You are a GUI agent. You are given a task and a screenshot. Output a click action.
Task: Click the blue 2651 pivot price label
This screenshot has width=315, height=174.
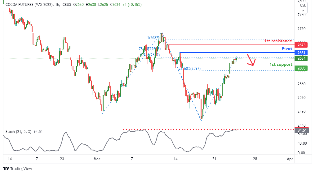point(301,53)
